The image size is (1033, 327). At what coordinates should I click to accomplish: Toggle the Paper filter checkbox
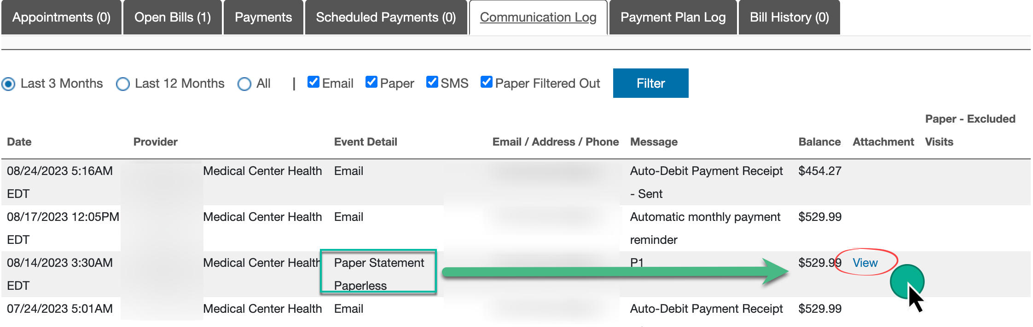click(x=371, y=82)
